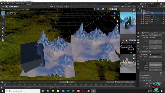The image size is (165, 93).
Task: Hide the landscape object in the outliner
Action: 163,17
